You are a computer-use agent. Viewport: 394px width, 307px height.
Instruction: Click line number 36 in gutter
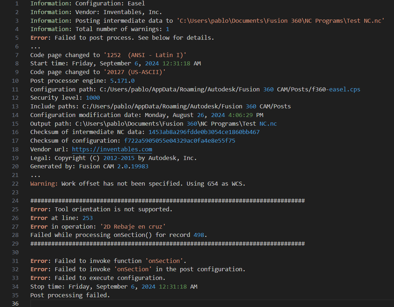point(15,303)
